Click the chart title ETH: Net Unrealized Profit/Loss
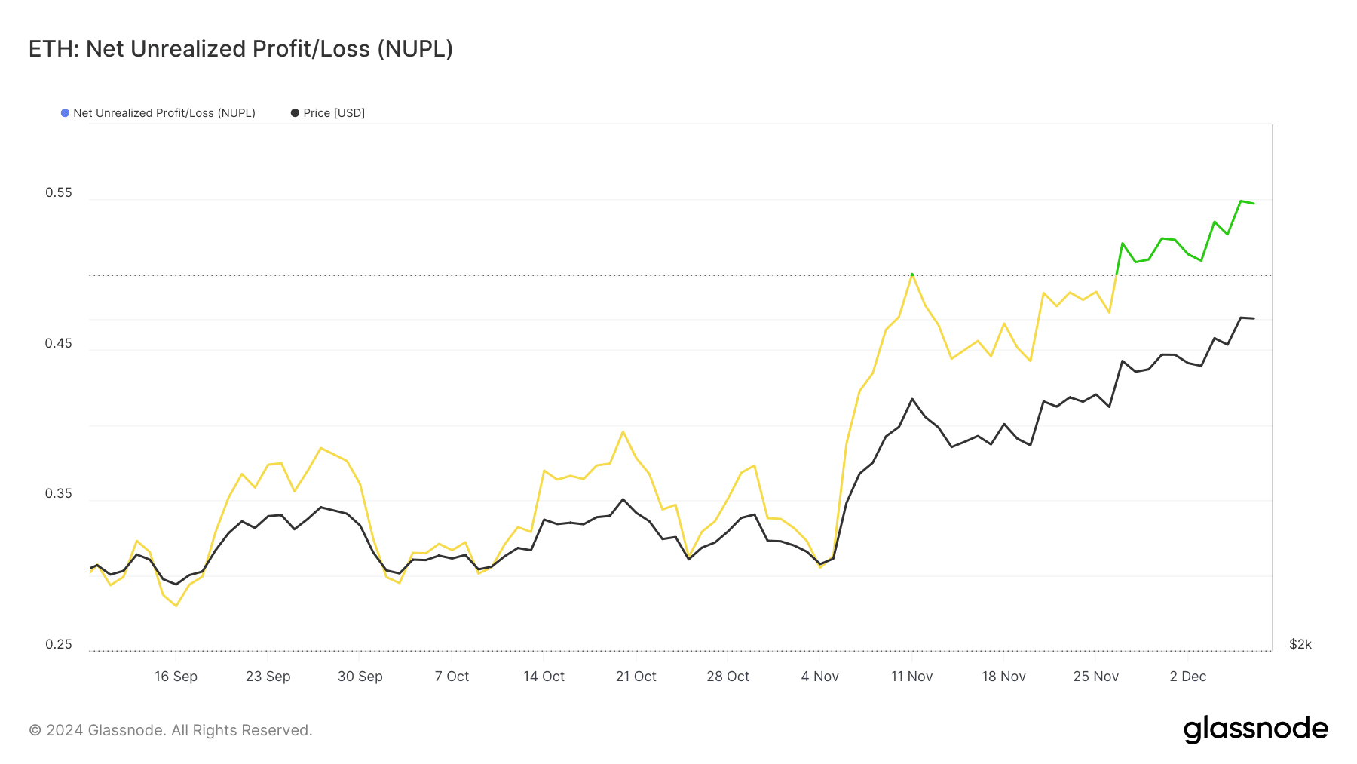This screenshot has width=1357, height=764. pyautogui.click(x=240, y=49)
